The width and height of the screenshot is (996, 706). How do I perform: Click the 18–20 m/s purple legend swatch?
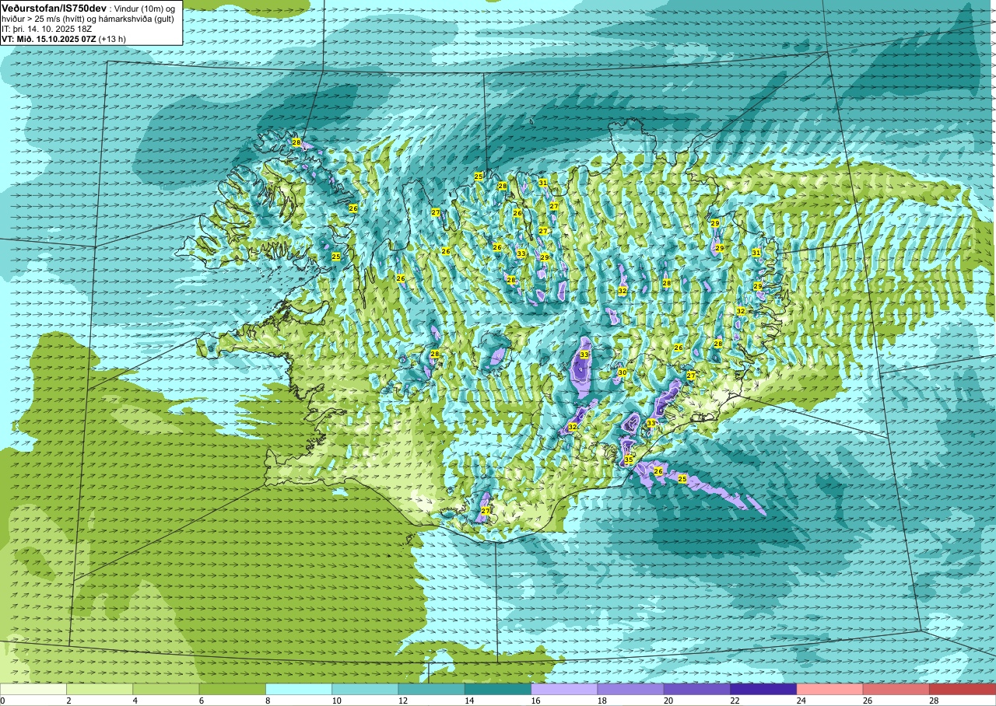coord(631,689)
